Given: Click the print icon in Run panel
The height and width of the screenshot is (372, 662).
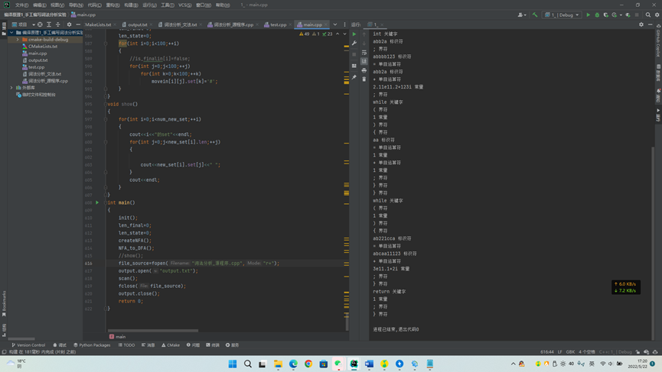Looking at the screenshot, I should 364,70.
